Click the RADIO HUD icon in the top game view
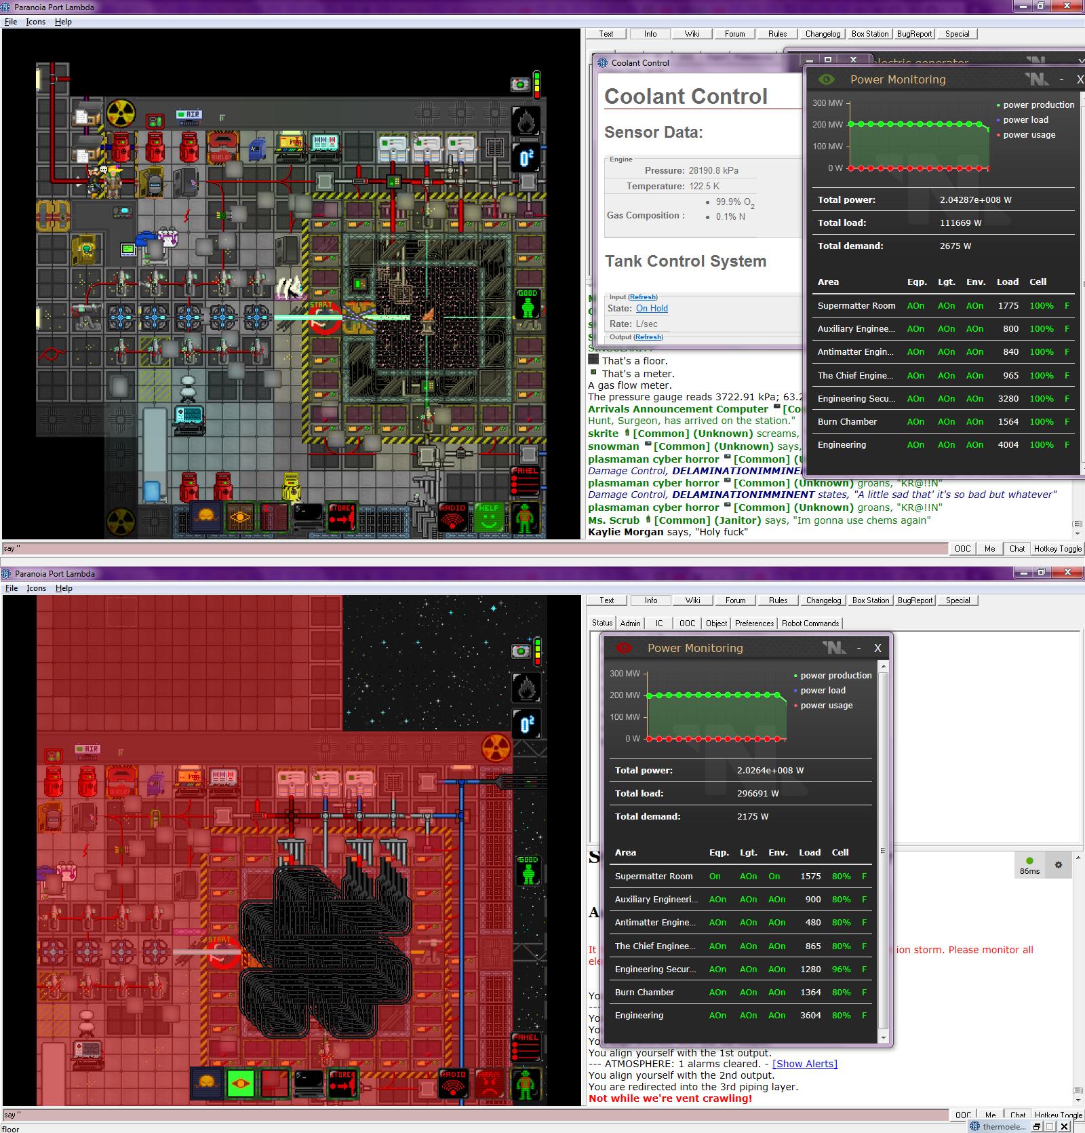The height and width of the screenshot is (1133, 1085). pos(452,517)
